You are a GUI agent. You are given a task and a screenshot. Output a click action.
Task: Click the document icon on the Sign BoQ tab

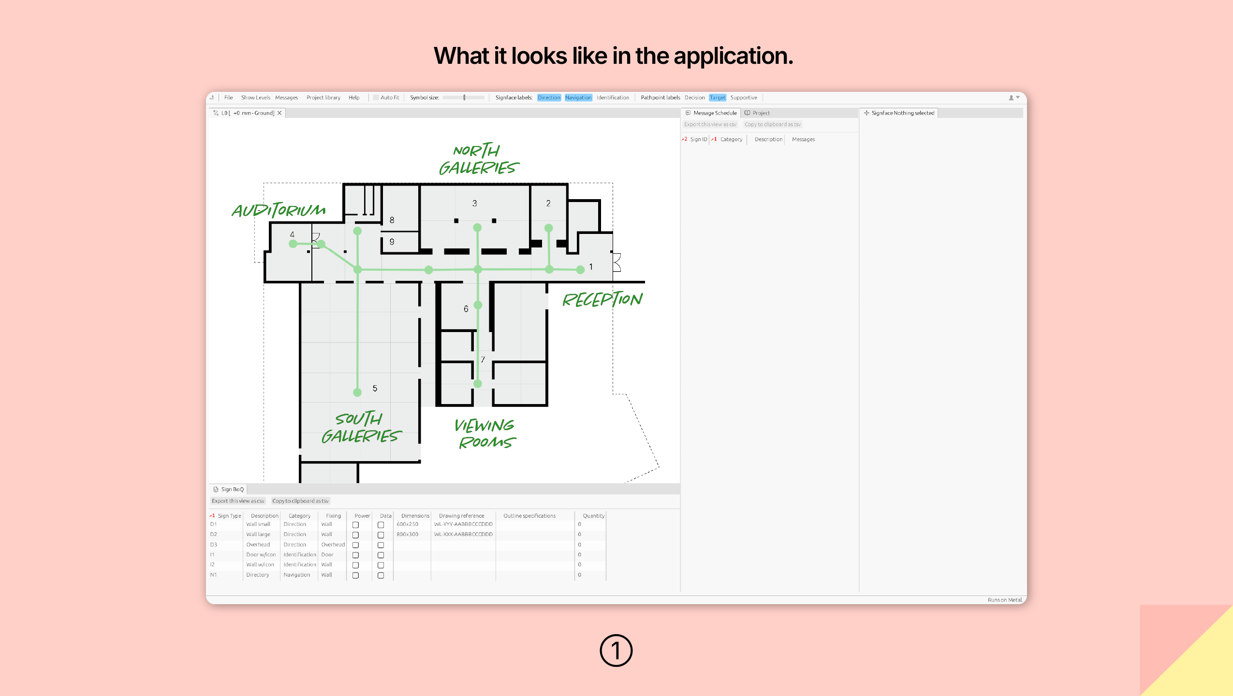(x=216, y=489)
